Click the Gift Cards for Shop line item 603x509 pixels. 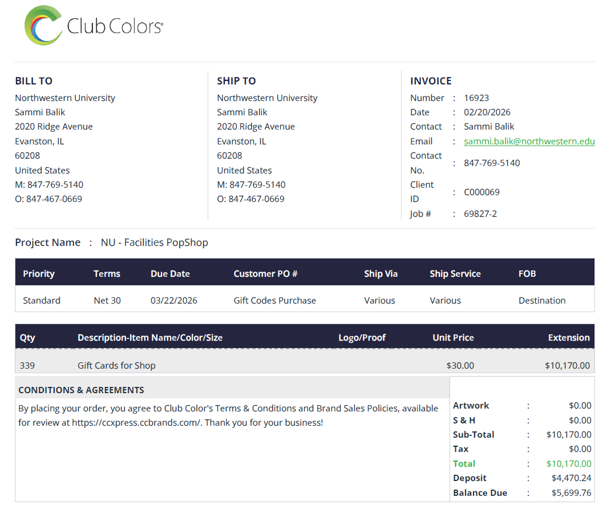pyautogui.click(x=116, y=366)
